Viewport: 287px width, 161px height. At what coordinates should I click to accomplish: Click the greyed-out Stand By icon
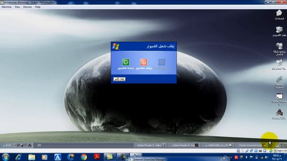click(x=161, y=62)
